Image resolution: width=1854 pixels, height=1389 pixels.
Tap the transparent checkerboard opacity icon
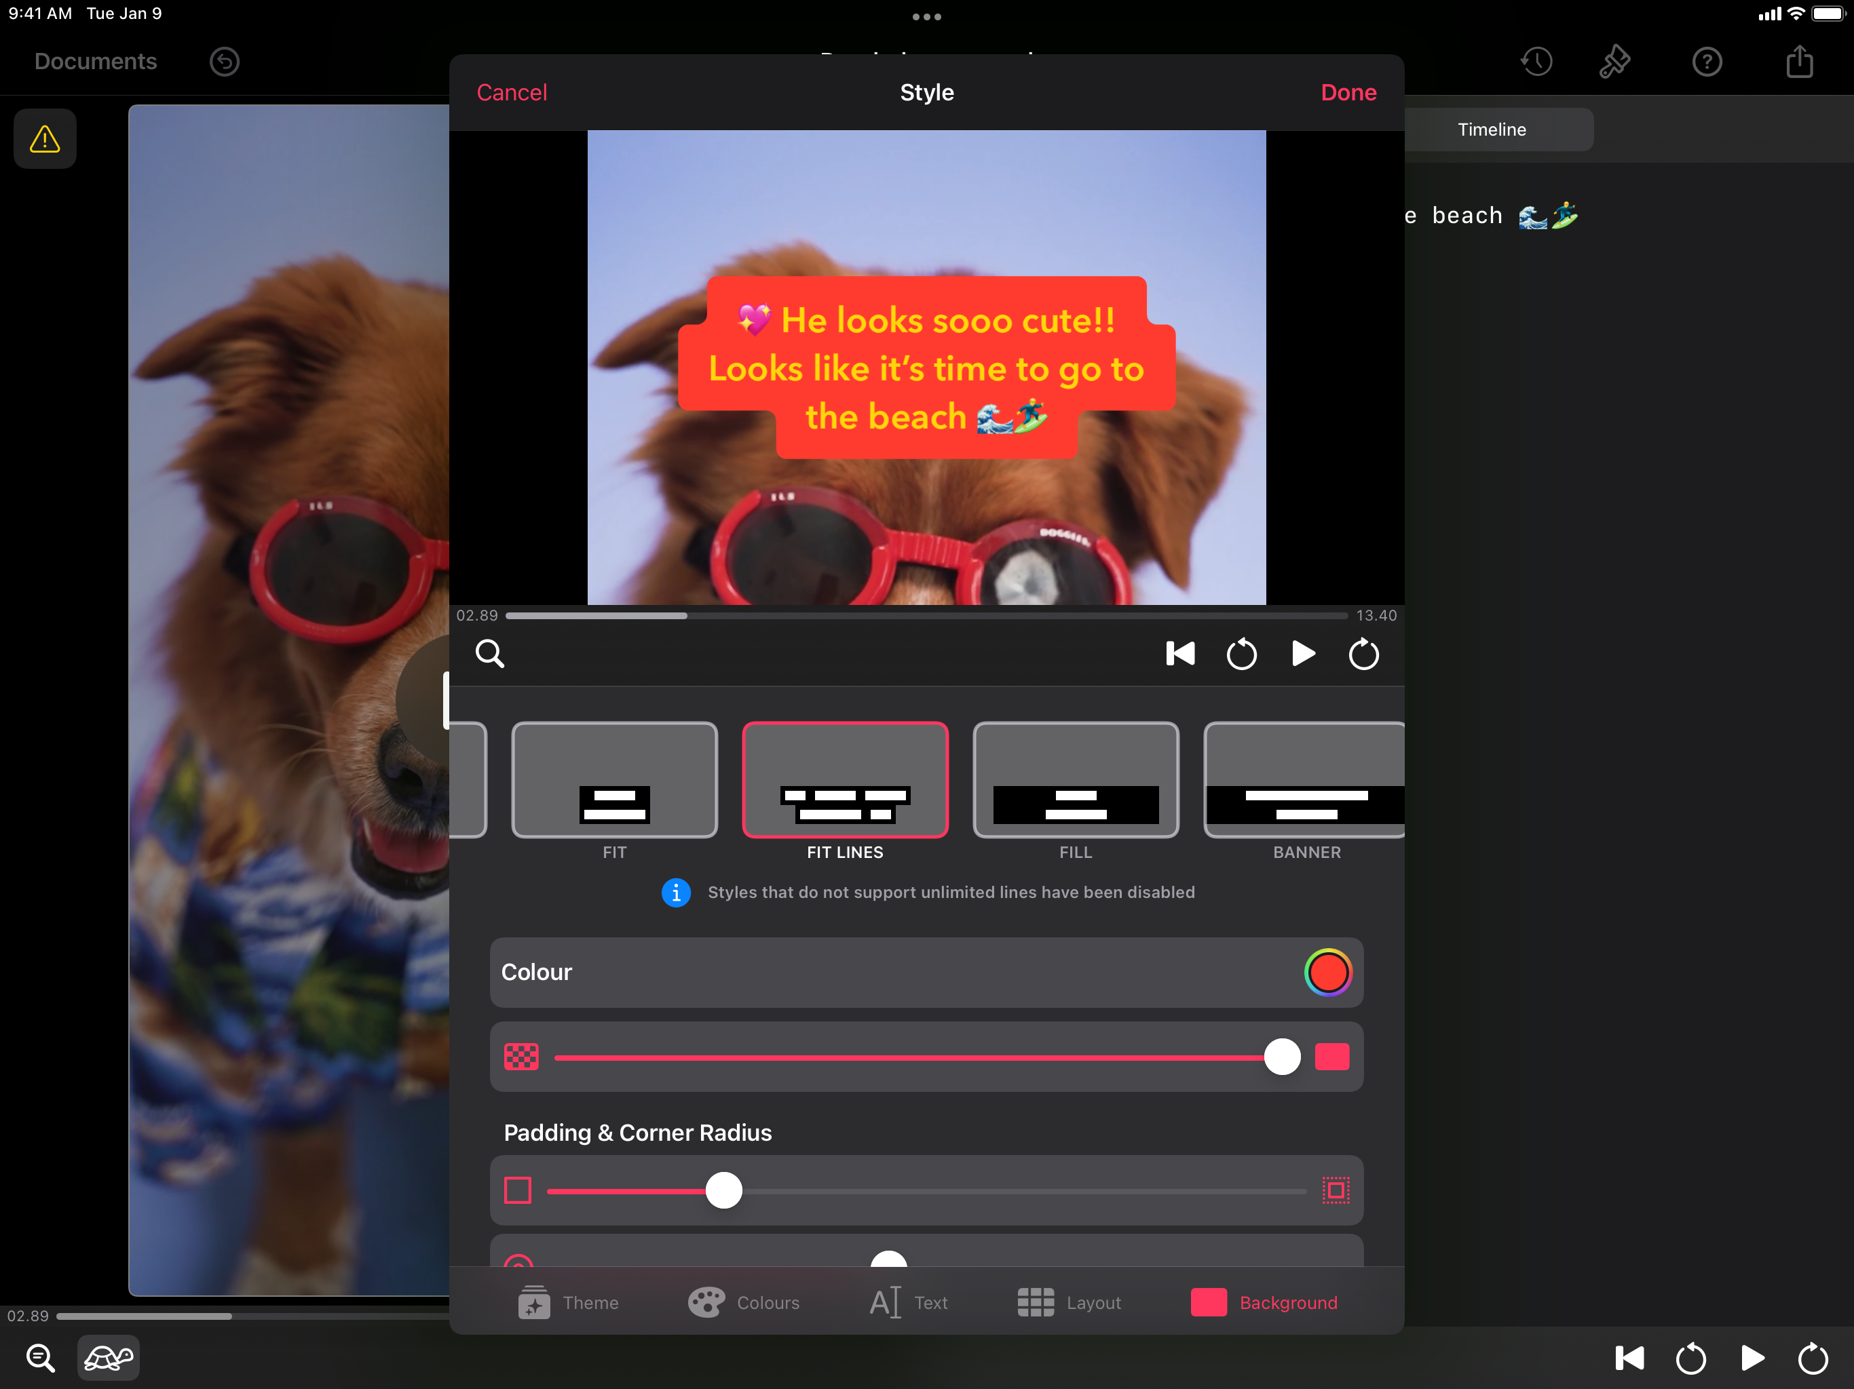(521, 1057)
